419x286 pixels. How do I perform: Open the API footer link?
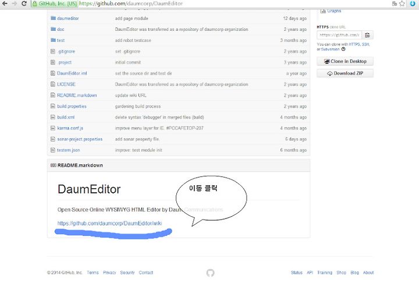tap(310, 273)
